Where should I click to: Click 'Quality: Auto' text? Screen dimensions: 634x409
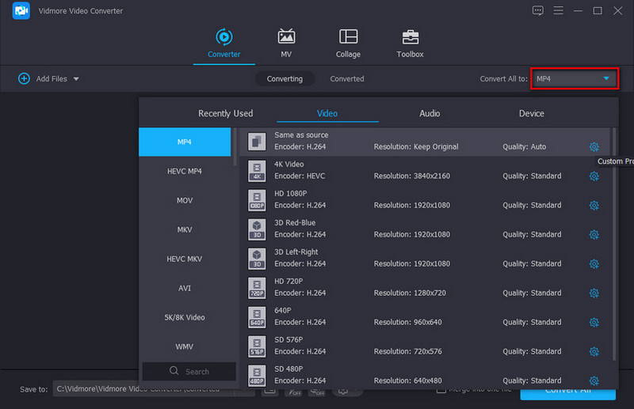point(524,147)
